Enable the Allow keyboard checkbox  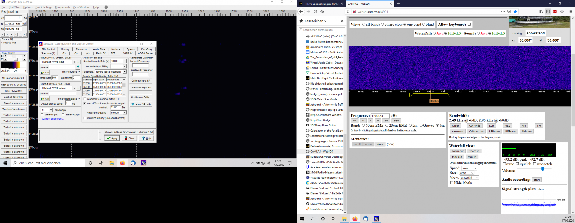(x=469, y=25)
